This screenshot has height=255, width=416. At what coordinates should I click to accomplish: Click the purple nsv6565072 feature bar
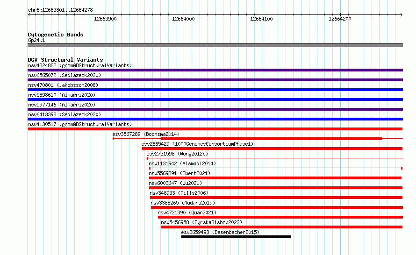[x=215, y=80]
